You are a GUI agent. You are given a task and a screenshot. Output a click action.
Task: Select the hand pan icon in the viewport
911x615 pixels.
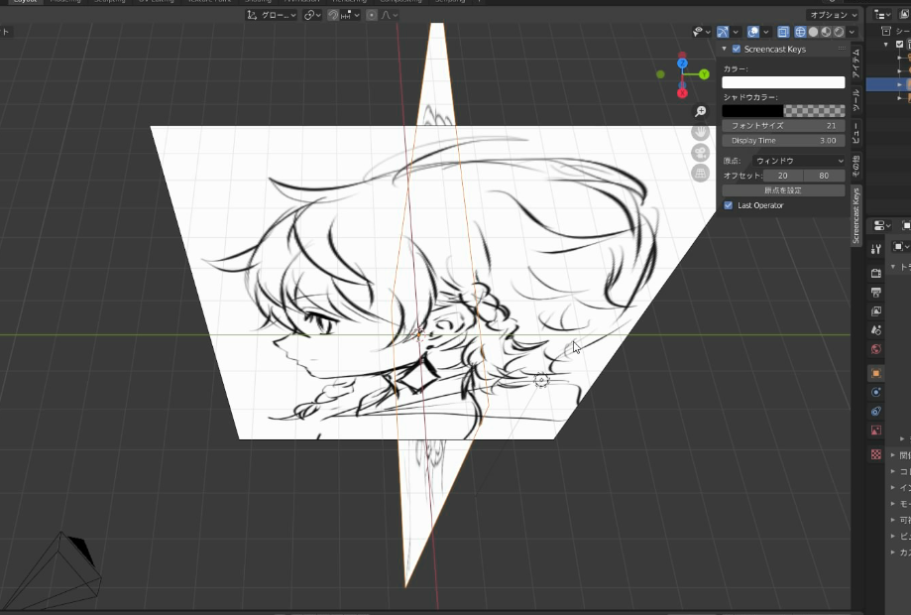(x=700, y=131)
